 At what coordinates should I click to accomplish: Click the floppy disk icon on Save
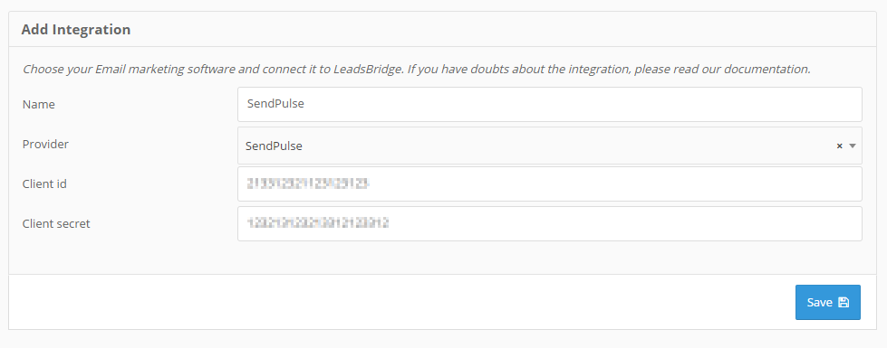(844, 302)
